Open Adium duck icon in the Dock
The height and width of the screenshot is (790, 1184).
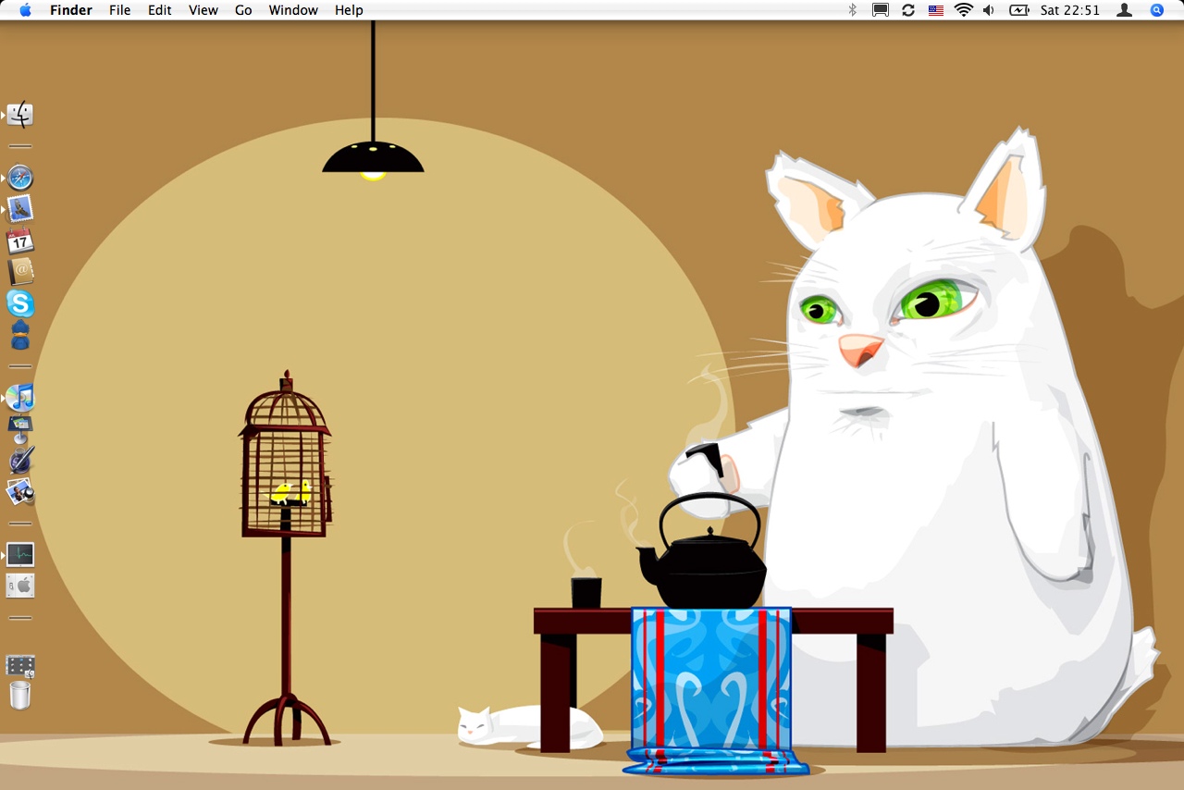[20, 335]
